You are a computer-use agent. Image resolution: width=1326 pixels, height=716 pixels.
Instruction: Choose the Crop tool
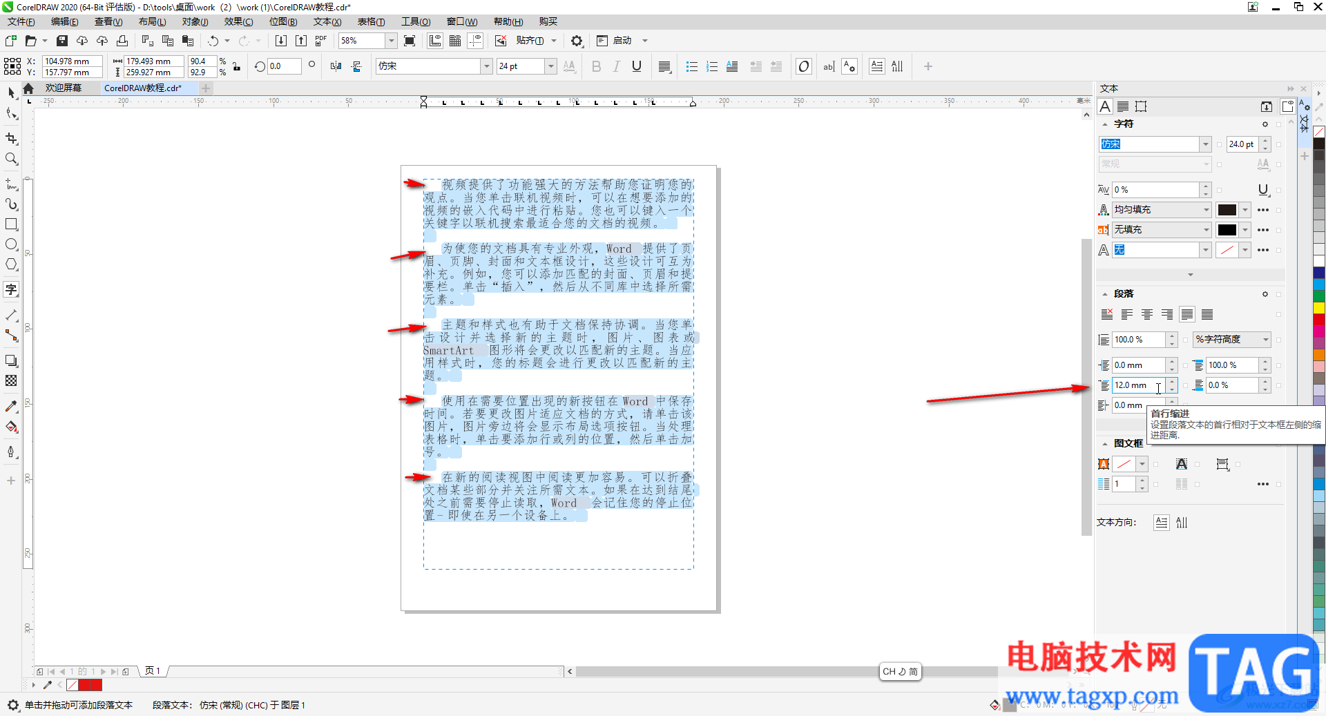tap(11, 139)
